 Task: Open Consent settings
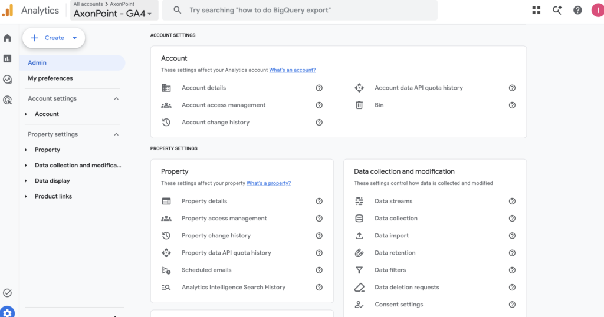[x=399, y=304]
